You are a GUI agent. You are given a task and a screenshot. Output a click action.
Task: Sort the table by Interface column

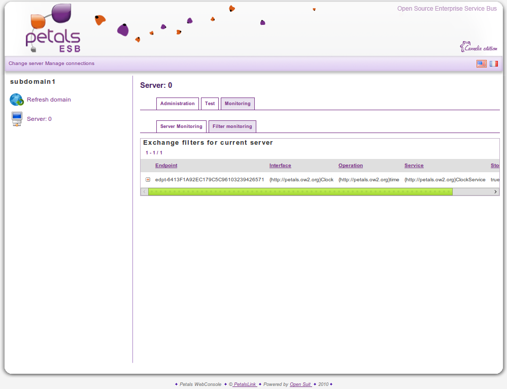click(x=280, y=166)
